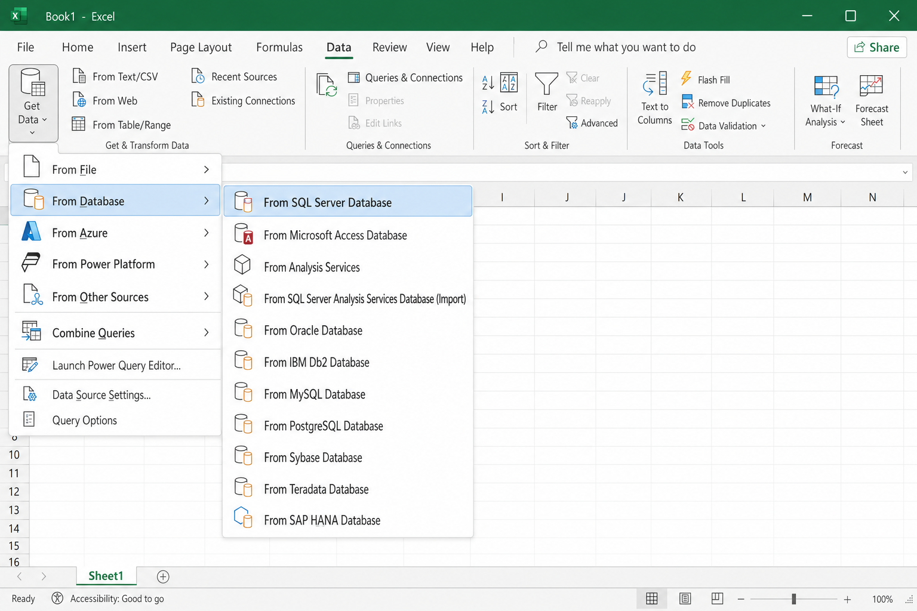The image size is (917, 611).
Task: Switch to Normal view in status bar
Action: [652, 598]
